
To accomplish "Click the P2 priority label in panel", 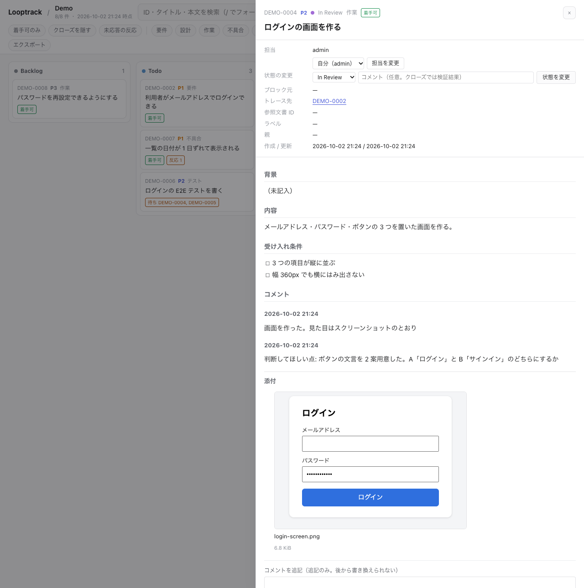I will (304, 13).
